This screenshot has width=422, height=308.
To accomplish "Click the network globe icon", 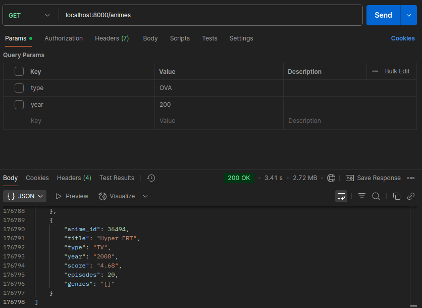I will pyautogui.click(x=331, y=178).
